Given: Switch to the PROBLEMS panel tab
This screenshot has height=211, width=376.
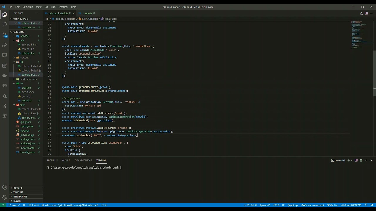Looking at the screenshot, I should click(52, 160).
